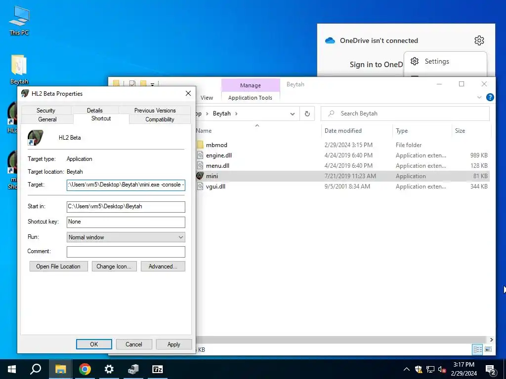The image size is (506, 379).
Task: Switch to the Previous Versions tab
Action: 155,110
